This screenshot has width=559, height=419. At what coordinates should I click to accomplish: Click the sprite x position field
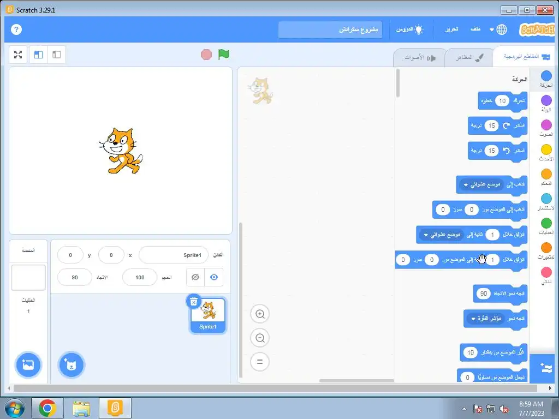[x=111, y=255]
